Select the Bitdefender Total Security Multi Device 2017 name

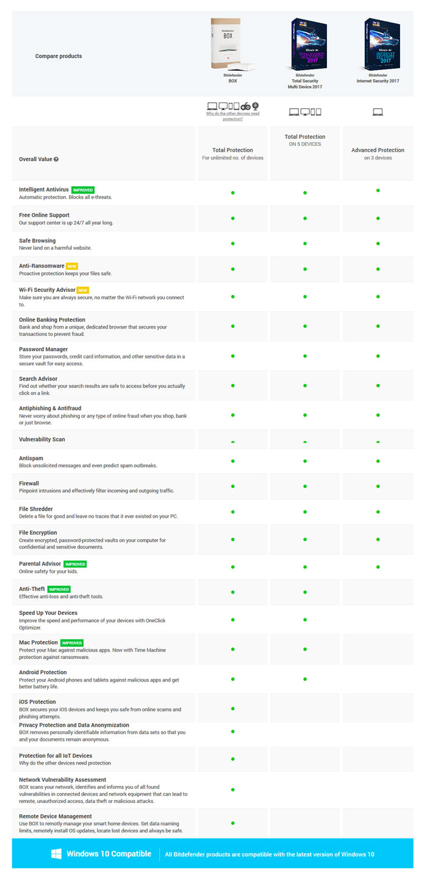(x=305, y=81)
